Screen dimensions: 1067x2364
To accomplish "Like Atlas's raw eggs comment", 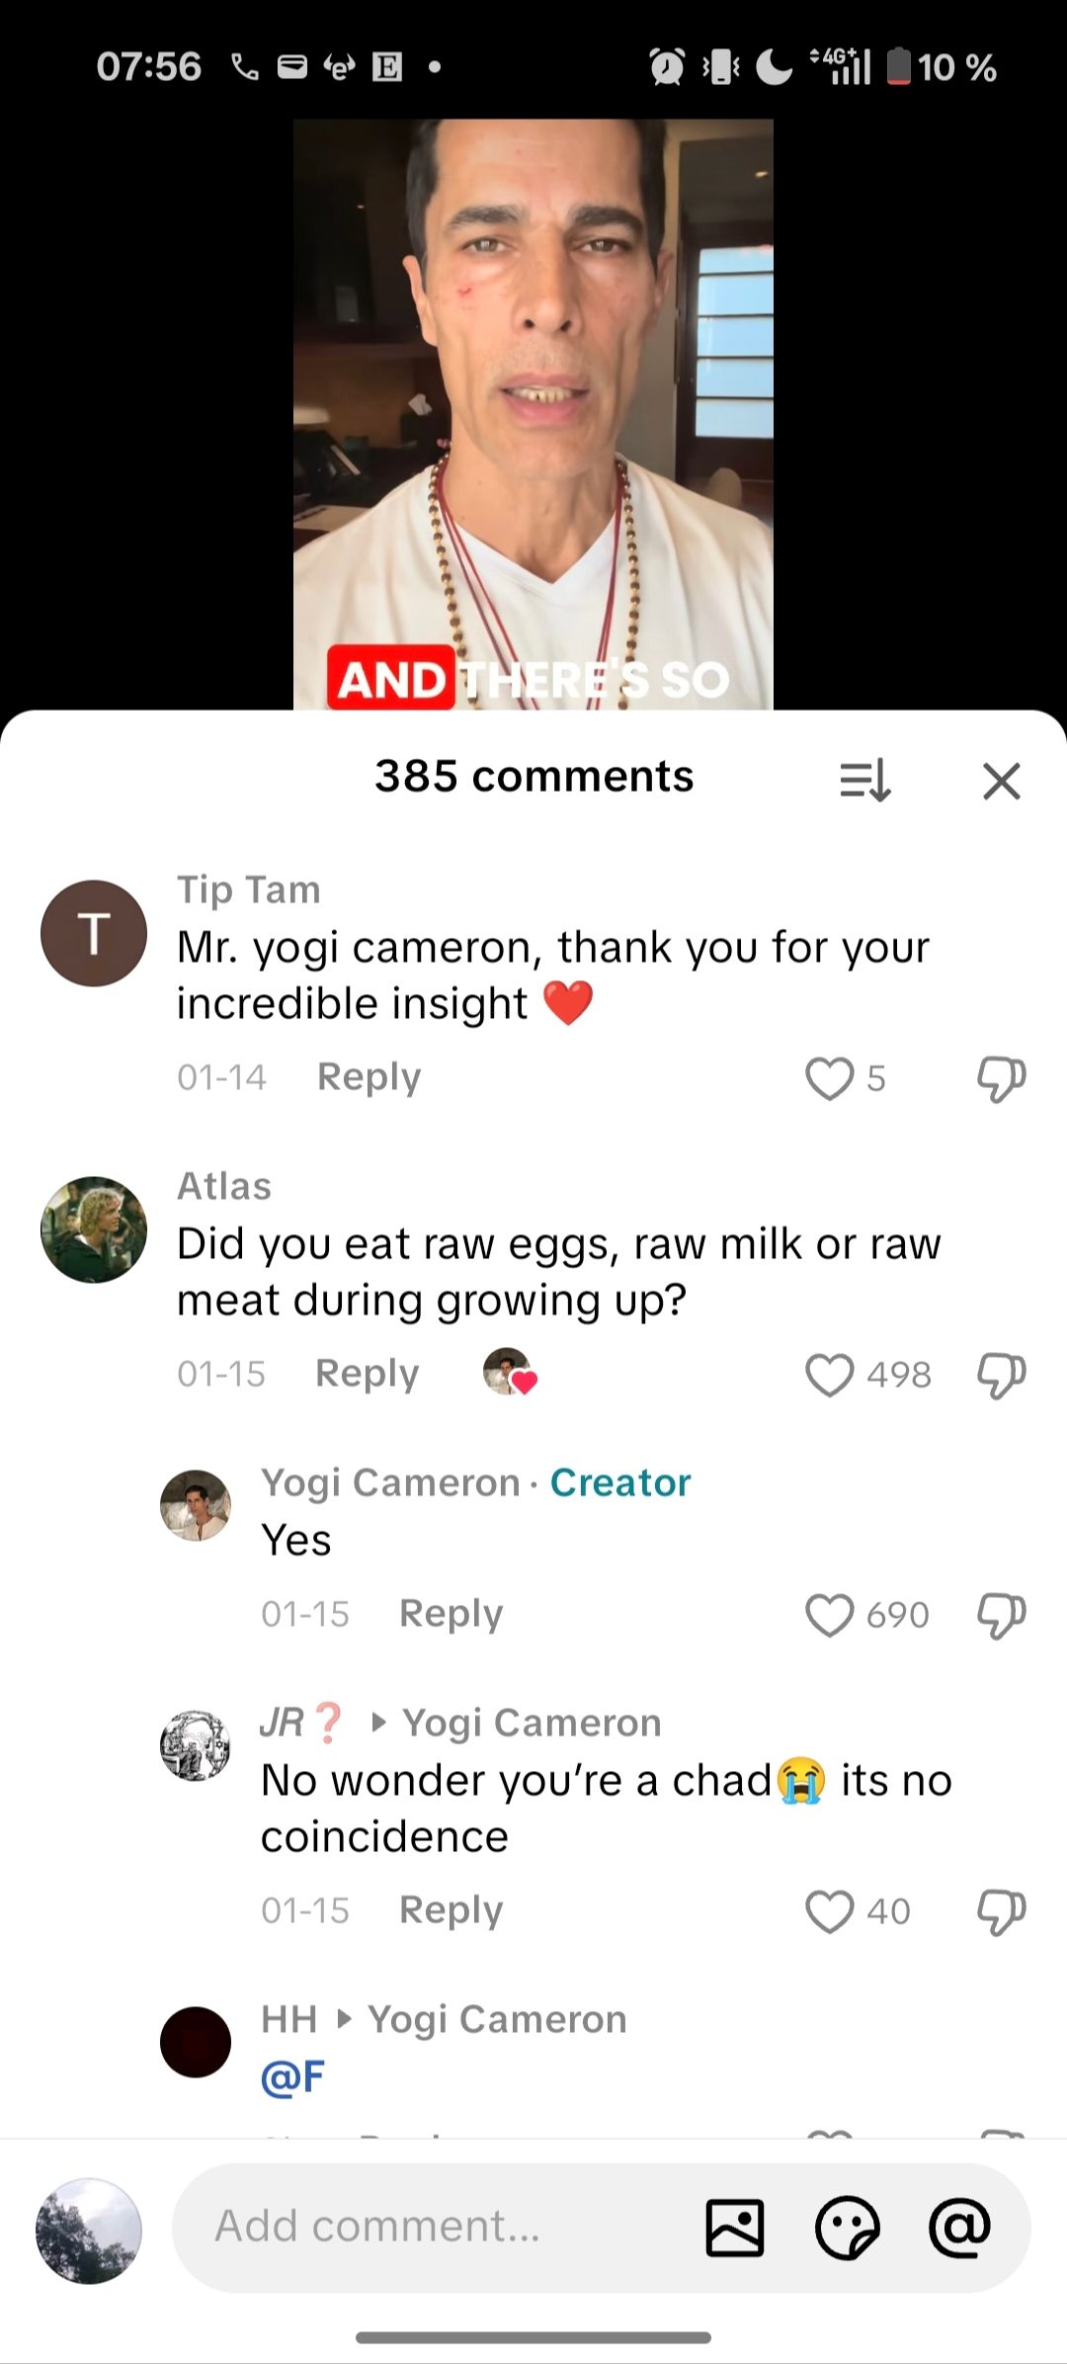I will click(x=829, y=1375).
